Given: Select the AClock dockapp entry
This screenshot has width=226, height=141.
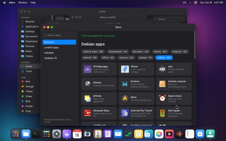Looking at the screenshot, I should tap(99, 84).
